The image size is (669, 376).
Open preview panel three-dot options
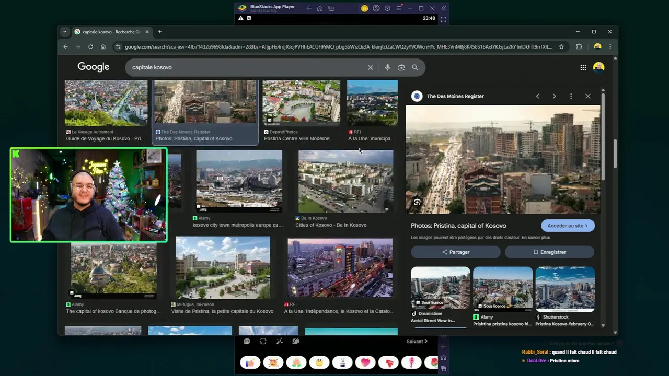571,96
